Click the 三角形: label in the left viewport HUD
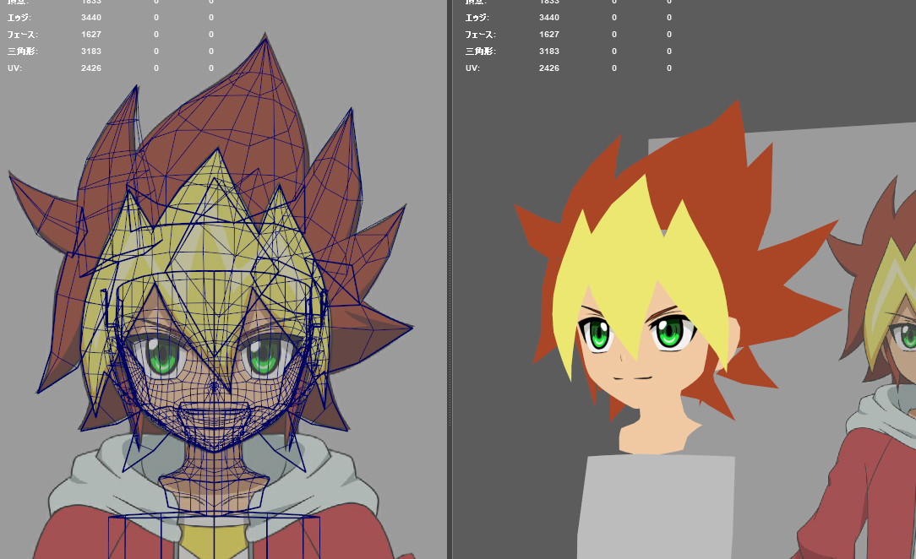Image resolution: width=916 pixels, height=559 pixels. pos(22,52)
